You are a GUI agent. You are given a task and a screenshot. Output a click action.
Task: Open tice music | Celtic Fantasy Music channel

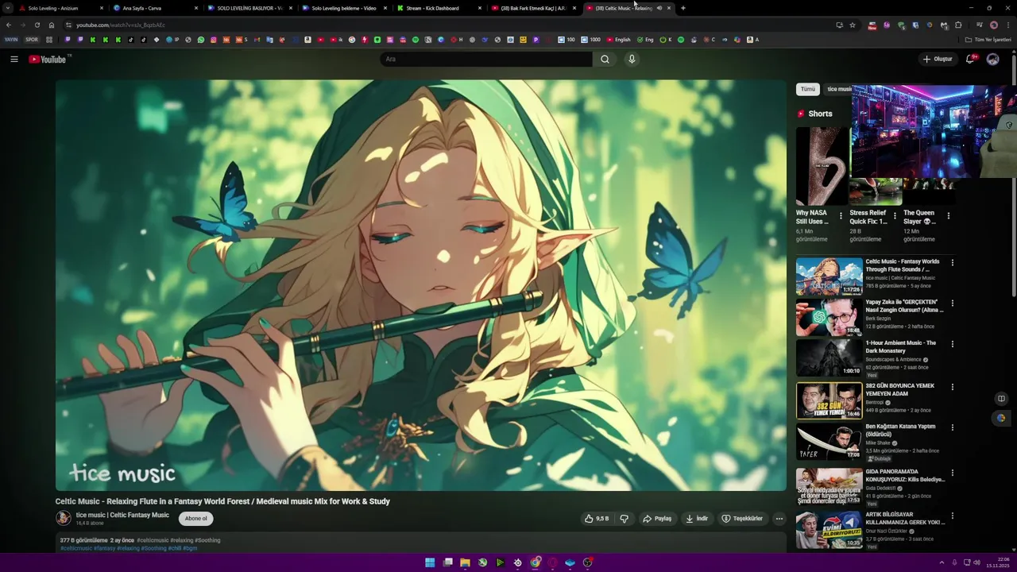(122, 515)
